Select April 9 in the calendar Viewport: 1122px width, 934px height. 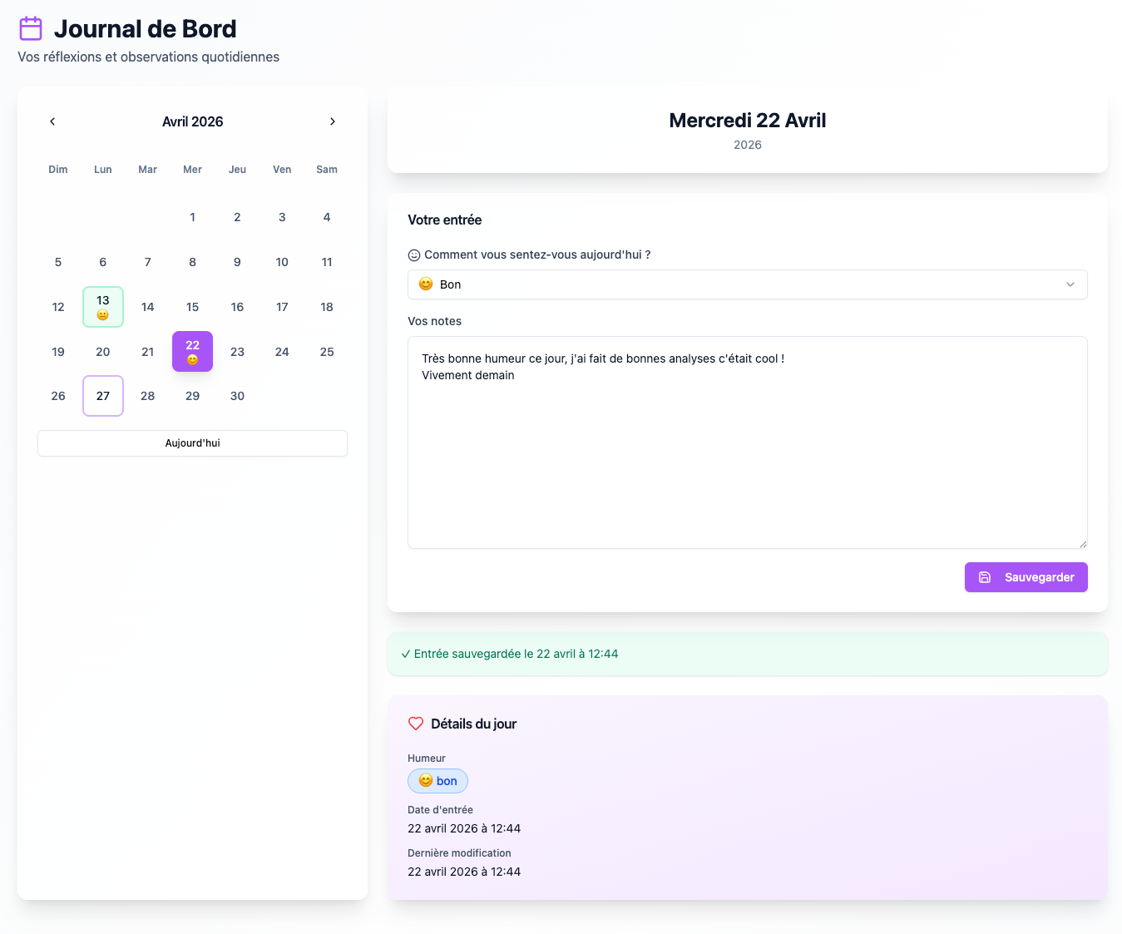coord(238,262)
